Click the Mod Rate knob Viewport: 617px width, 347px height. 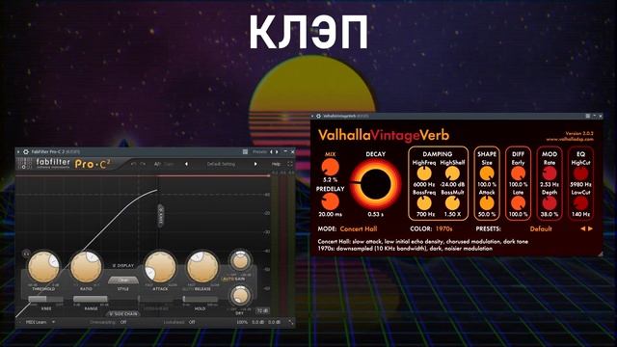point(550,173)
